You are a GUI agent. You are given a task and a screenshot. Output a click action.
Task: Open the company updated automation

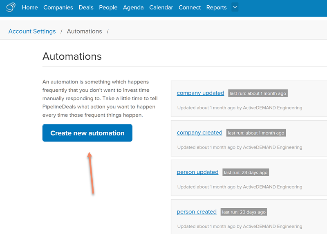200,93
